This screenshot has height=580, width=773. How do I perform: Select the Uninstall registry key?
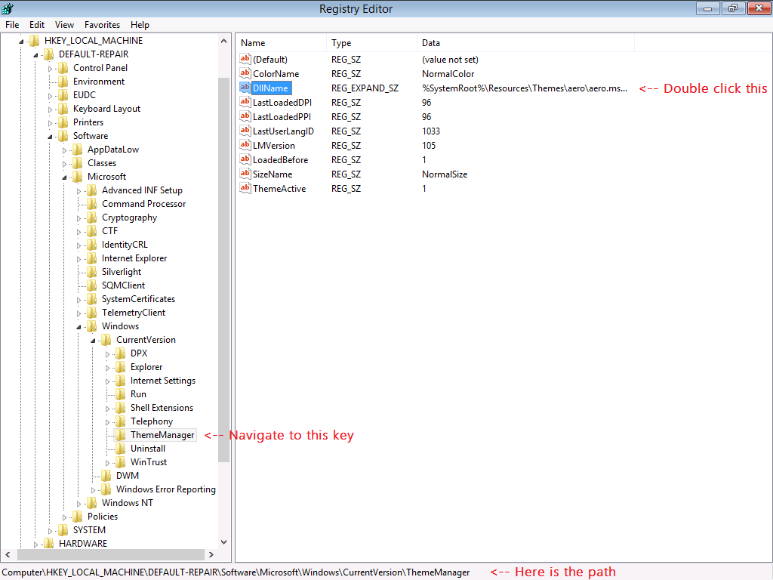148,449
